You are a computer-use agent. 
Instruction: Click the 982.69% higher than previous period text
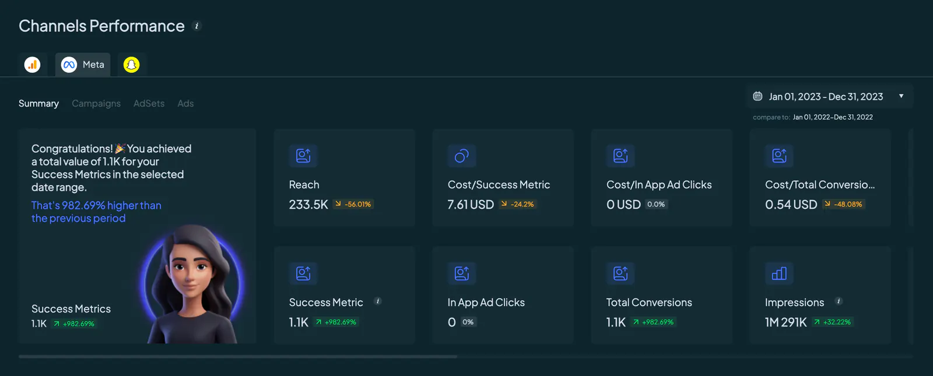(x=96, y=212)
